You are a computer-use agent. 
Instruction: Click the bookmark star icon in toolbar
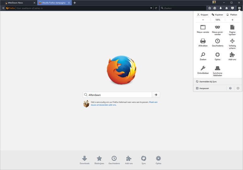[210, 8]
